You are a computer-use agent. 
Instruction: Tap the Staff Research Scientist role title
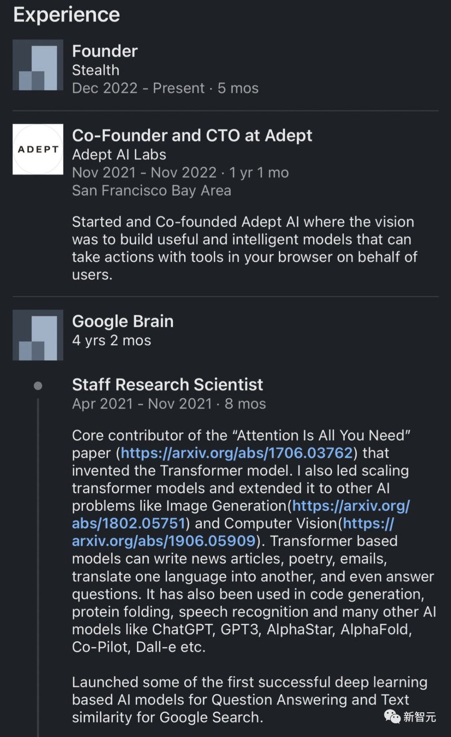(167, 384)
